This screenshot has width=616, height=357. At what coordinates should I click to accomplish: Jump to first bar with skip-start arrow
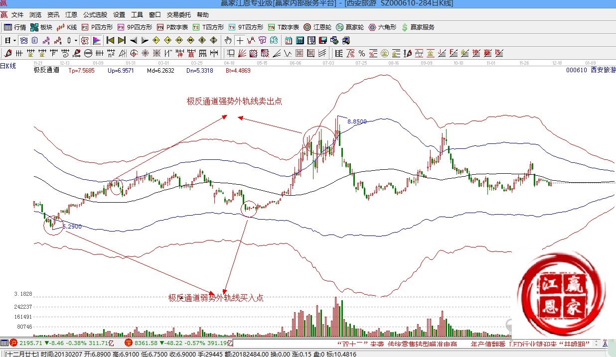[111, 40]
